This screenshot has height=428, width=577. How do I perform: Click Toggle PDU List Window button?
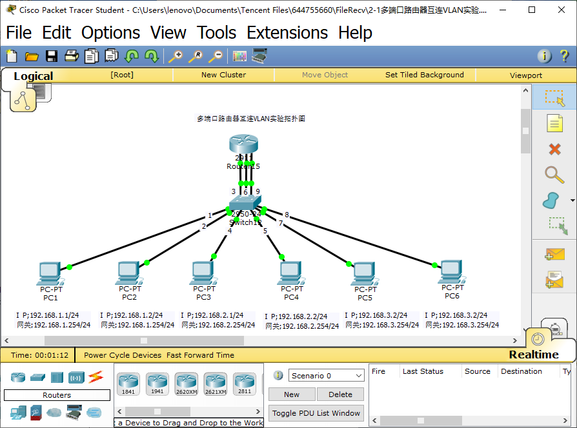coord(316,413)
